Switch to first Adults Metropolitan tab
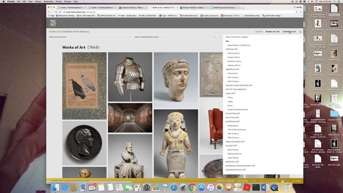This screenshot has height=193, width=343. (72, 8)
